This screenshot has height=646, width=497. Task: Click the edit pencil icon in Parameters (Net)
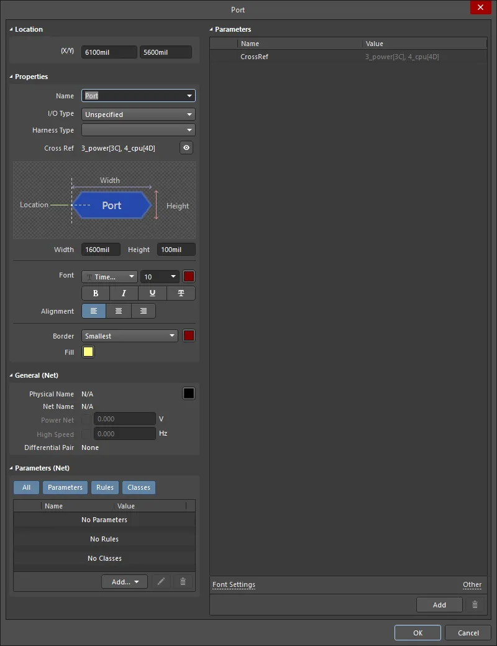pyautogui.click(x=161, y=581)
